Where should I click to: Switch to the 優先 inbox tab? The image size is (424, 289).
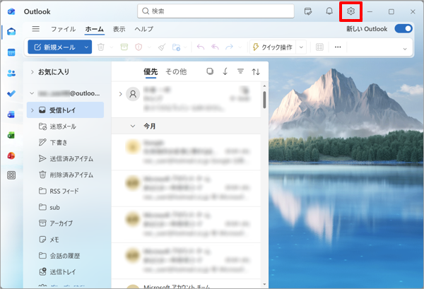[151, 71]
